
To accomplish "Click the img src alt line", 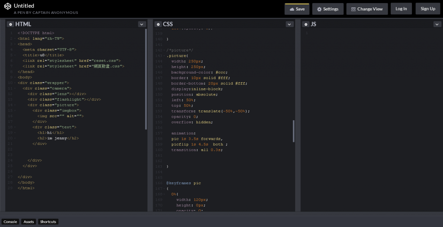I will point(61,116).
